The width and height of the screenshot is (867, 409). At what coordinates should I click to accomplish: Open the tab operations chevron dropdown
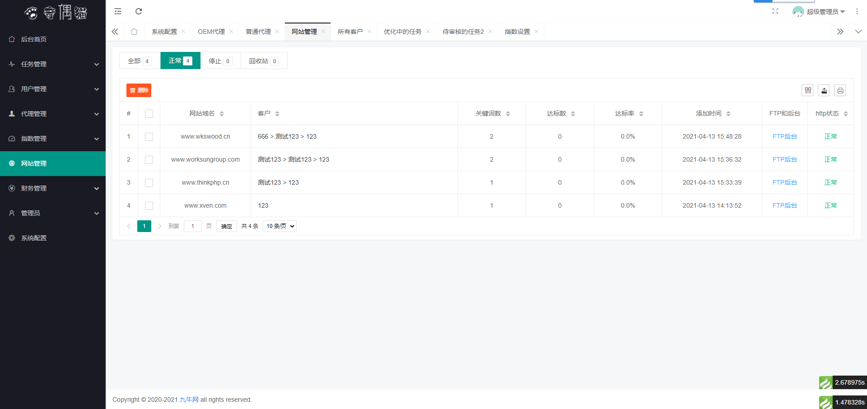coord(858,32)
